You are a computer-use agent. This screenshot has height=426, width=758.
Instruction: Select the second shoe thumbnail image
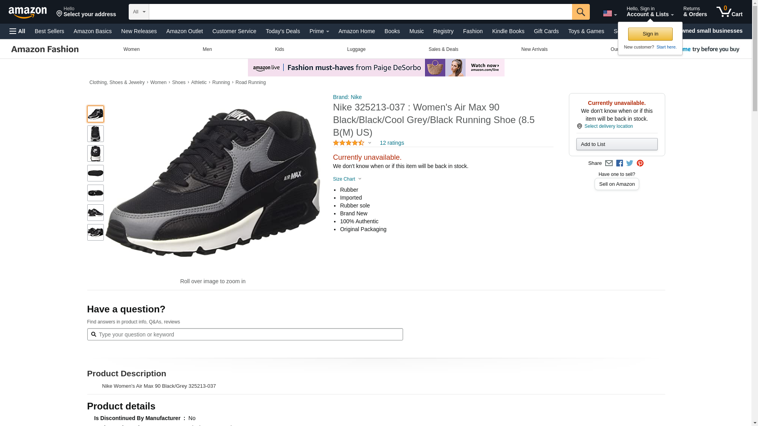pyautogui.click(x=95, y=134)
